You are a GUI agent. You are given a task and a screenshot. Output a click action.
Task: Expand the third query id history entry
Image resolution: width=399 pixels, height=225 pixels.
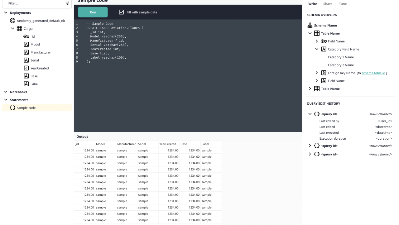tap(310, 154)
